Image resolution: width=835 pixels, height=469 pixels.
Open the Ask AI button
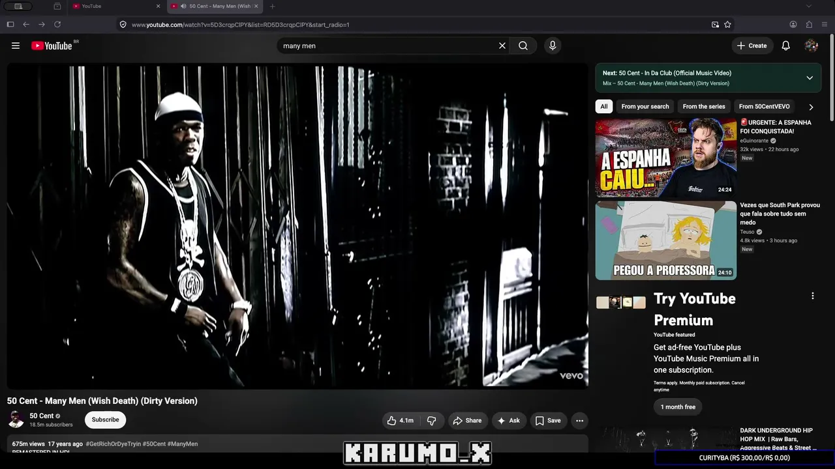[509, 421]
